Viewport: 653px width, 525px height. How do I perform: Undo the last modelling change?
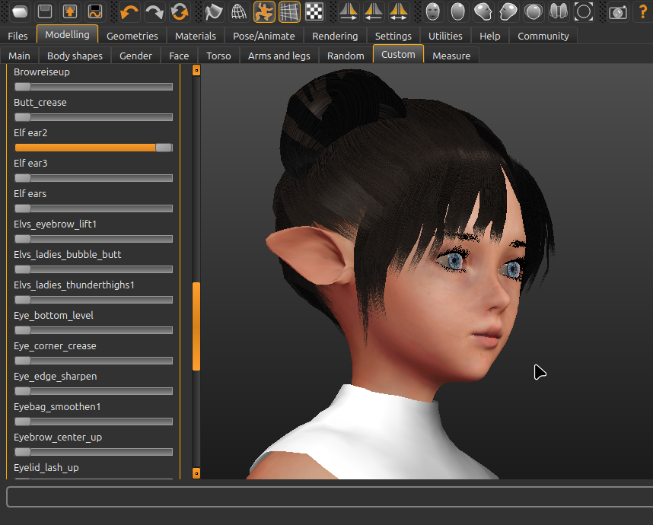pos(127,11)
